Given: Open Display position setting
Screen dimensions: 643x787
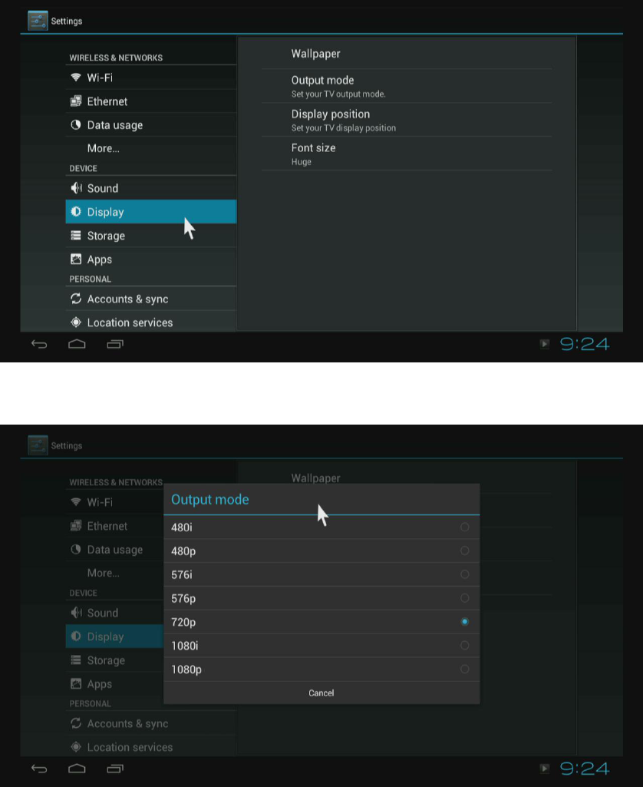Looking at the screenshot, I should click(x=407, y=120).
